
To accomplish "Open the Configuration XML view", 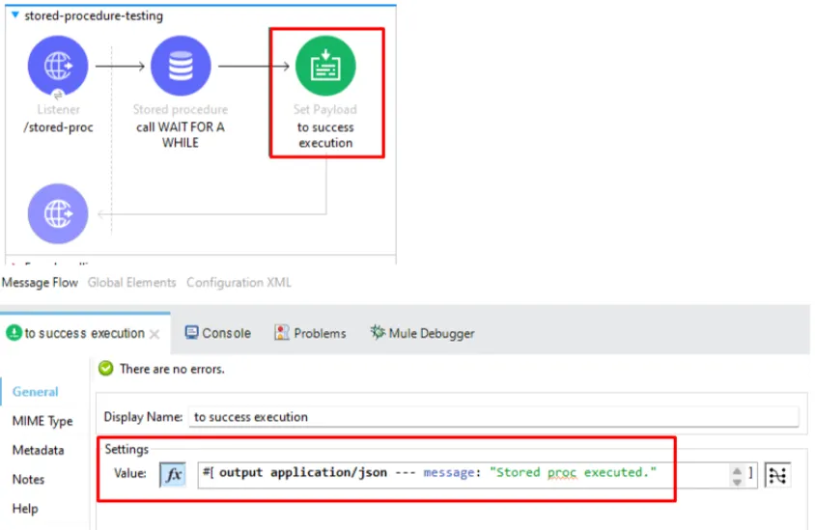I will point(239,283).
